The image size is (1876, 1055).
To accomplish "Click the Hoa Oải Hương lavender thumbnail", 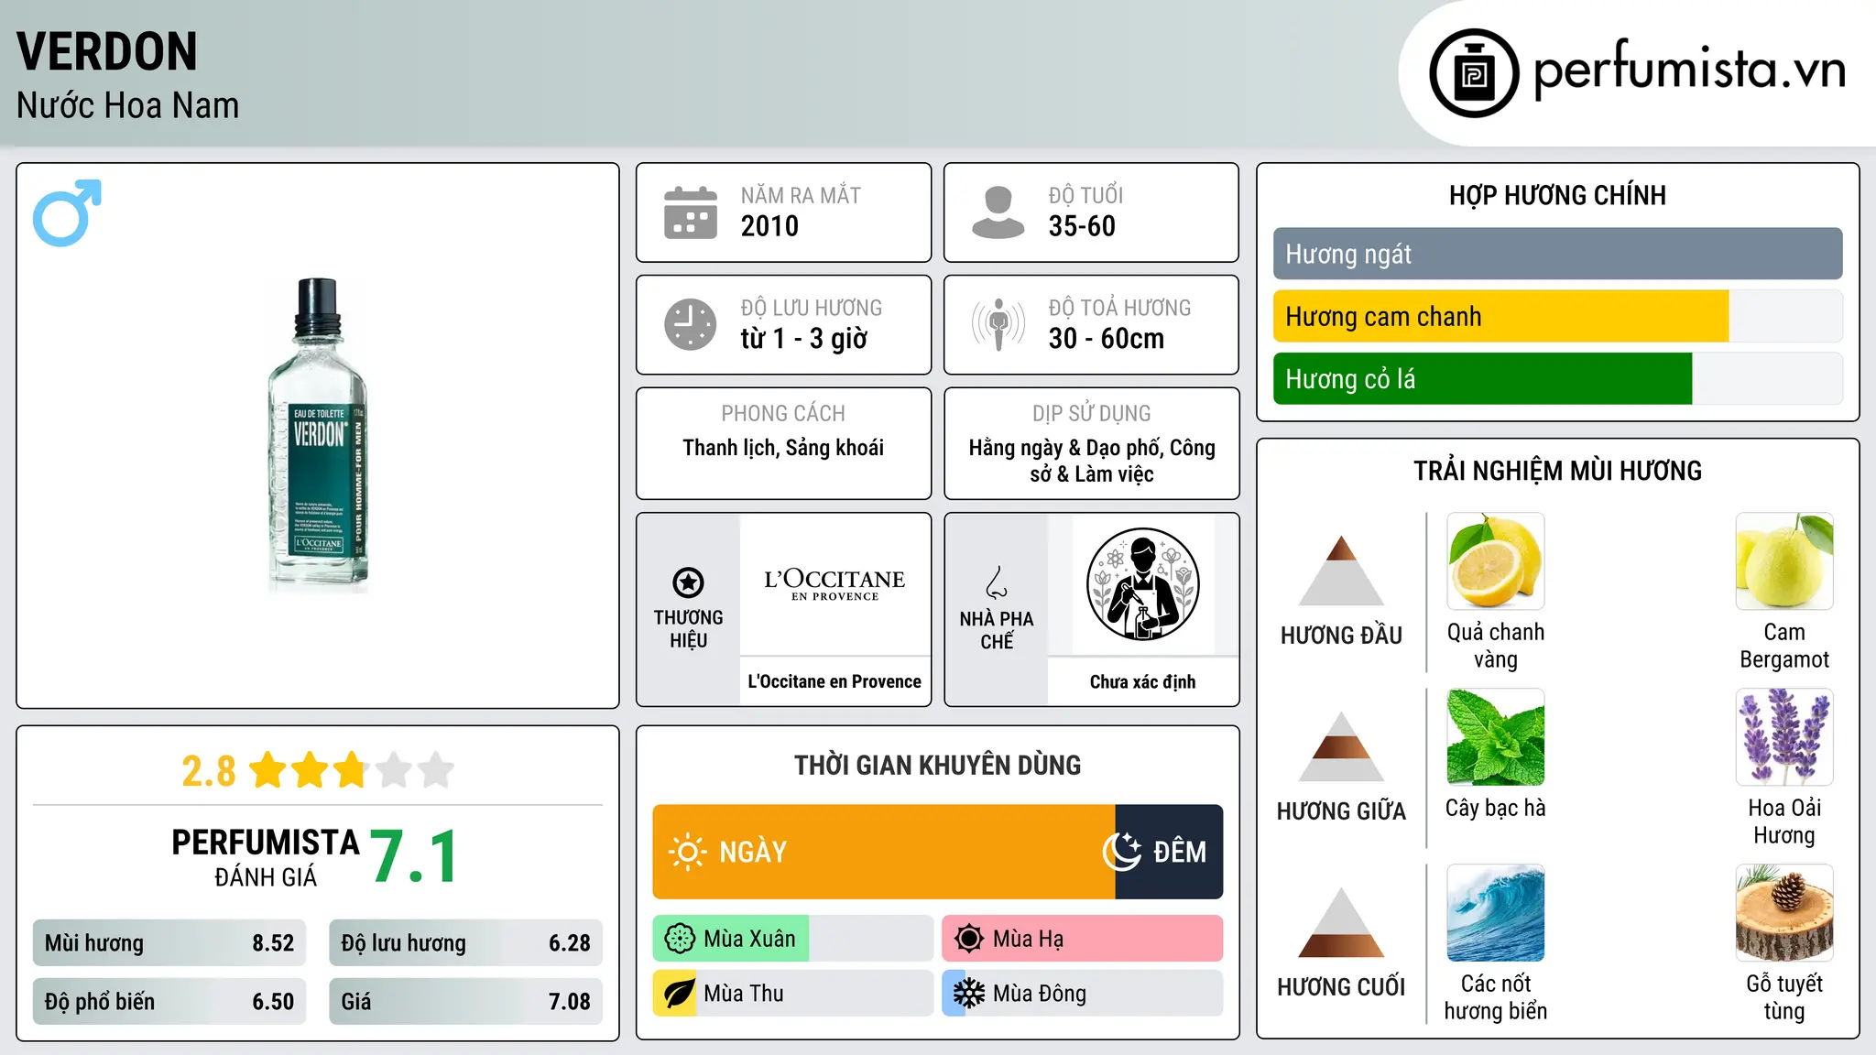I will 1783,737.
